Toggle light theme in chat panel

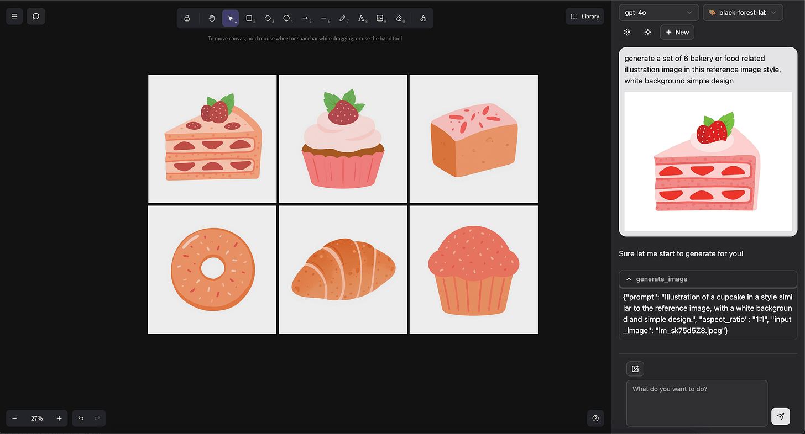click(x=647, y=32)
